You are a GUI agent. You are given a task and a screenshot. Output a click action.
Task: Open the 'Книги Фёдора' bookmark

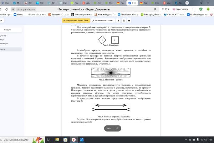pyautogui.click(x=105, y=15)
